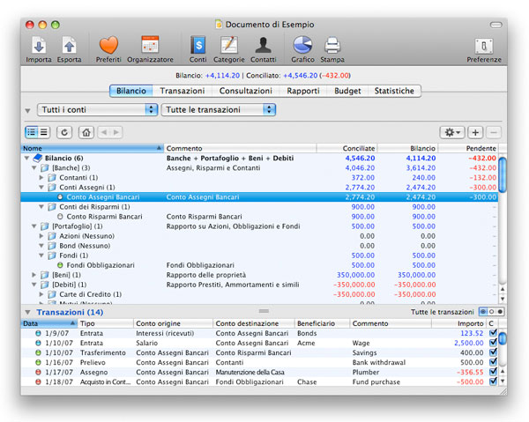Toggle reconciled checkbox for 1/9/07 transaction
The width and height of the screenshot is (529, 422).
(x=493, y=335)
